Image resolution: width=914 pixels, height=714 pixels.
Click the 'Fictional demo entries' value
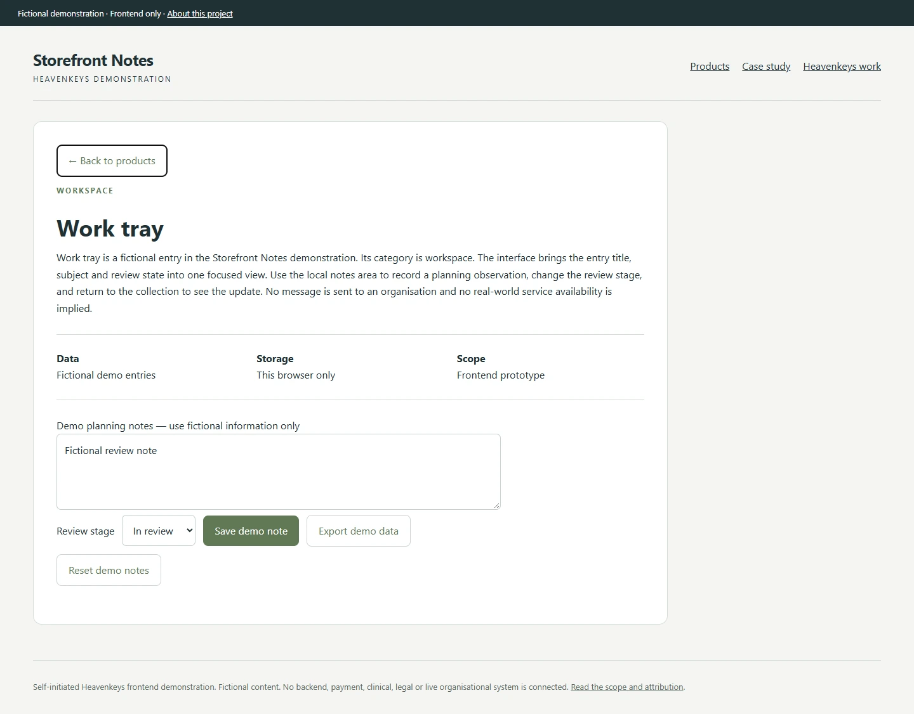tap(106, 375)
